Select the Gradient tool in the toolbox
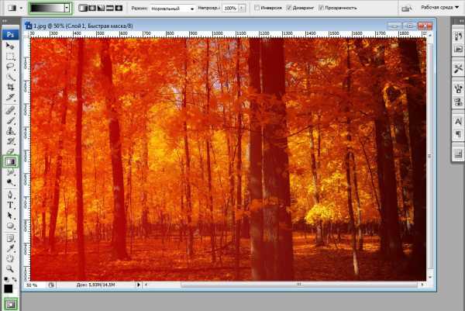Viewport: 465px width, 311px height. 11,161
